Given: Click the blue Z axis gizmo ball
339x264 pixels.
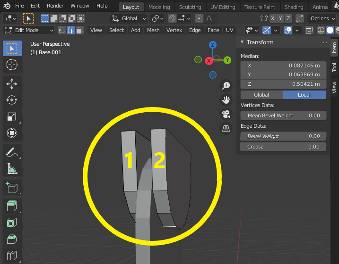Looking at the screenshot, I should point(213,45).
